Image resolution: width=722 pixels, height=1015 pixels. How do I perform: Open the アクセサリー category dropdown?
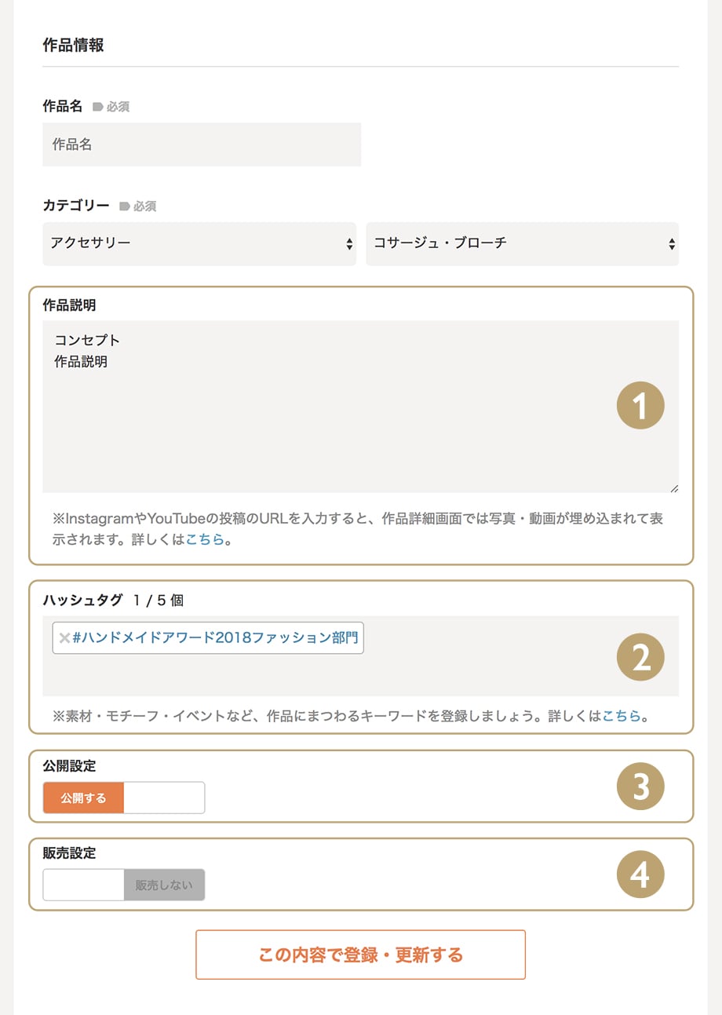(199, 243)
